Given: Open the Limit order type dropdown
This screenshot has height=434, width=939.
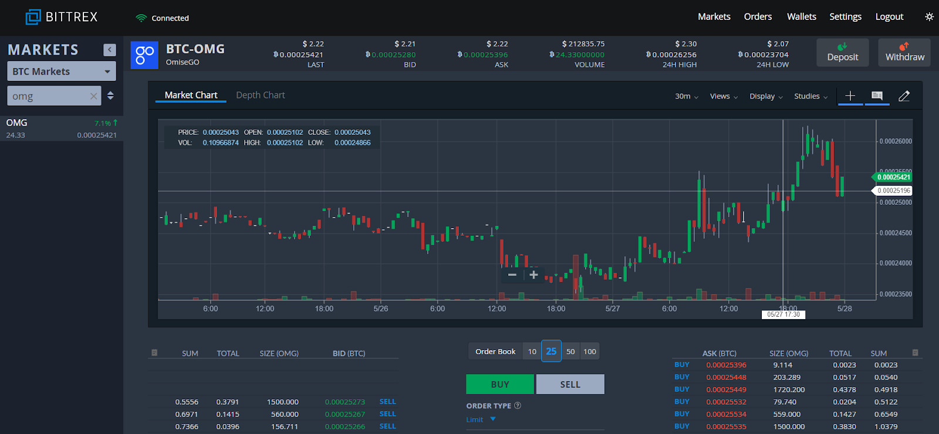Looking at the screenshot, I should (x=481, y=419).
